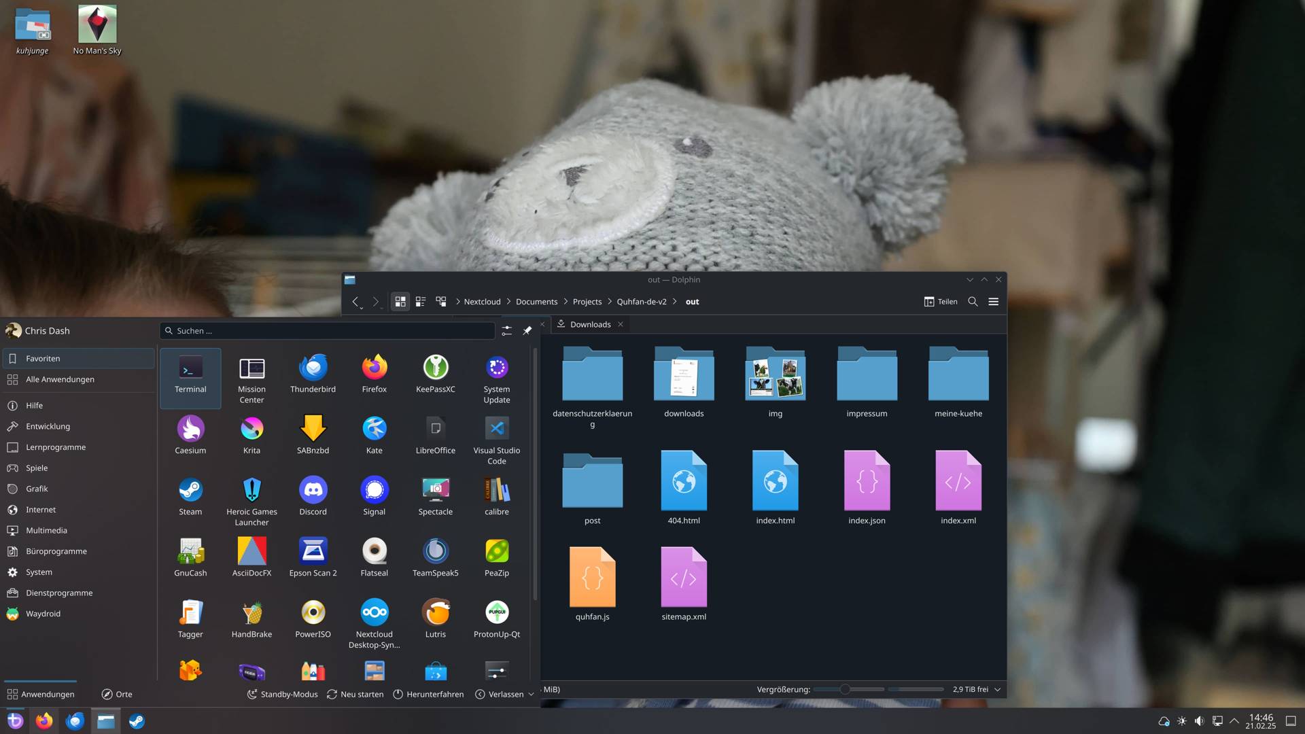Image resolution: width=1305 pixels, height=734 pixels.
Task: Click Herunterfahren button
Action: [x=428, y=694]
